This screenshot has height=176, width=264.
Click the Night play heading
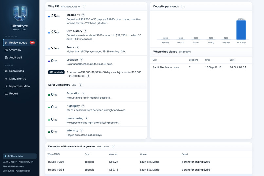point(73,106)
